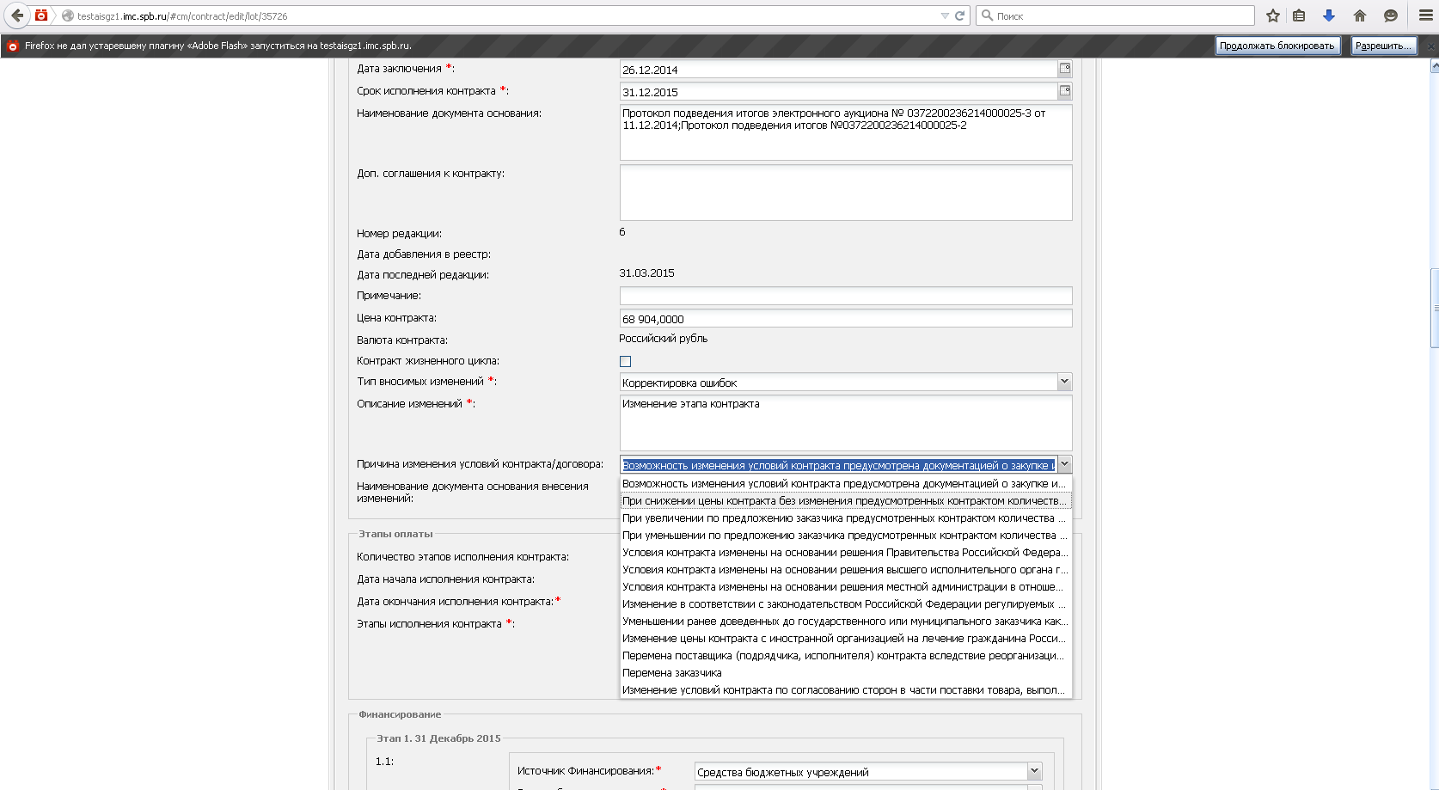1439x790 pixels.
Task: Go back with the browser Back arrow
Action: 17,15
